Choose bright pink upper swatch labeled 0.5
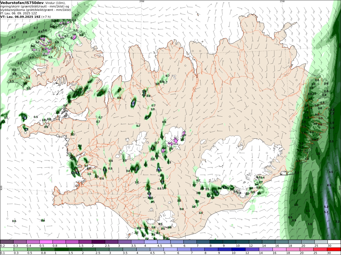Image resolution: width=341 pixels, height=255 pixels. [x=46, y=242]
